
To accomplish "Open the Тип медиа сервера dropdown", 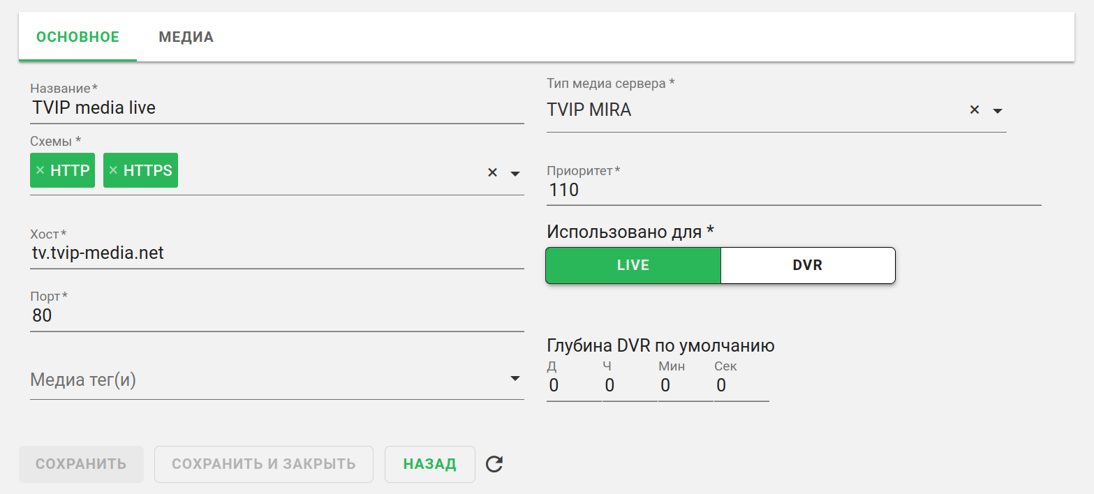I will point(998,111).
